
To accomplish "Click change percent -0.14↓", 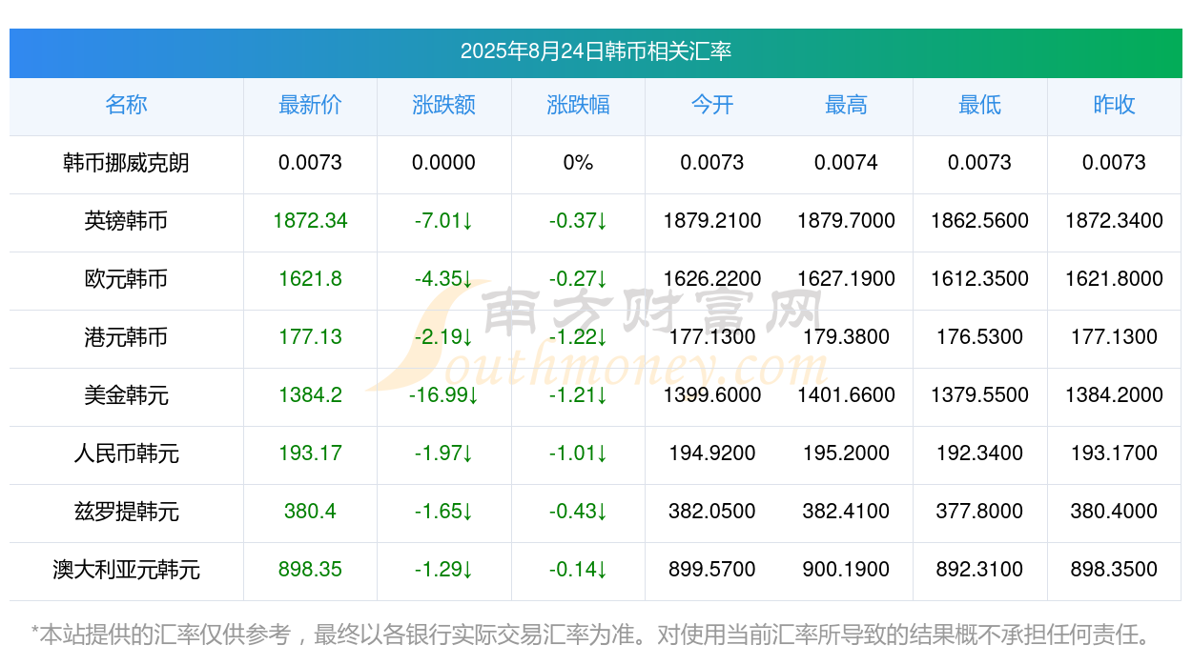I will pyautogui.click(x=578, y=570).
